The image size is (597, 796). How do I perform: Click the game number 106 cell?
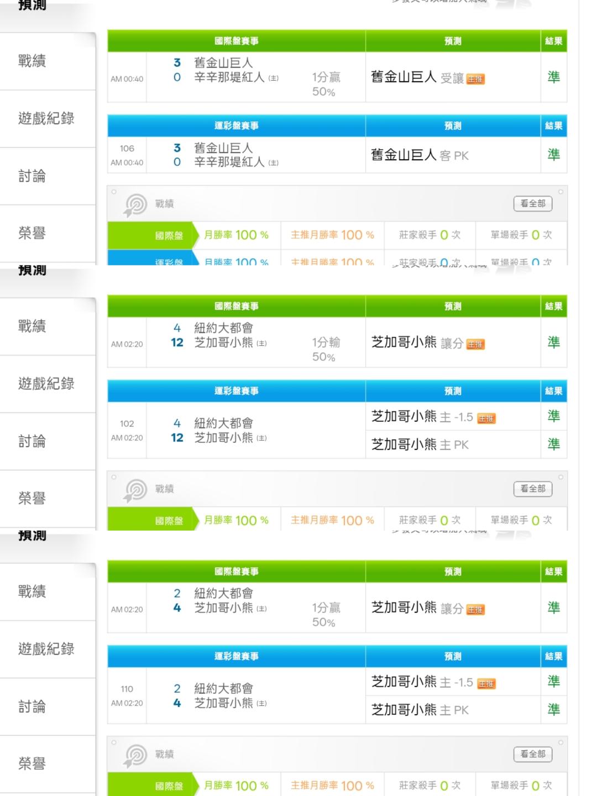click(127, 149)
